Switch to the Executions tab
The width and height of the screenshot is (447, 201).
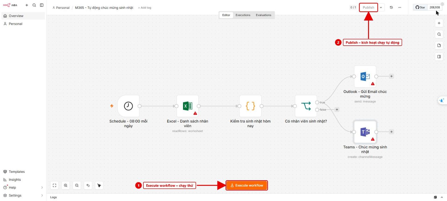tap(243, 15)
